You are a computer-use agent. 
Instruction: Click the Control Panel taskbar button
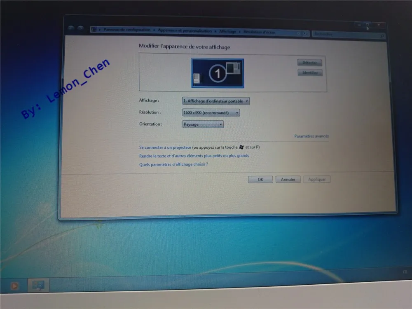tap(38, 285)
